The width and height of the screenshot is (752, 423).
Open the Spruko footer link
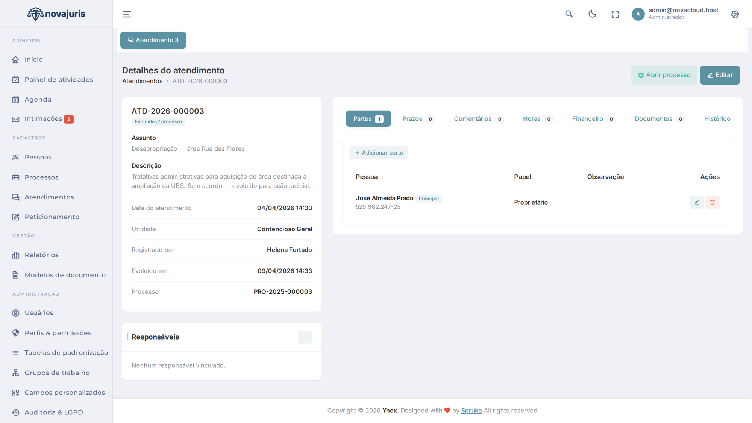(x=472, y=411)
